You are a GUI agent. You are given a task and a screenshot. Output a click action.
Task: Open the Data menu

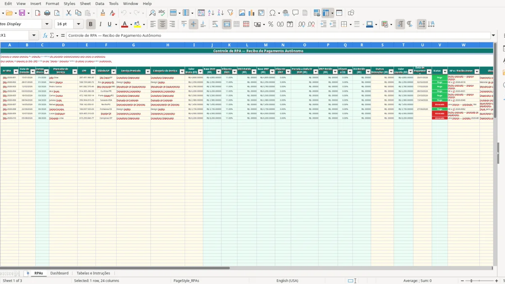(x=100, y=3)
